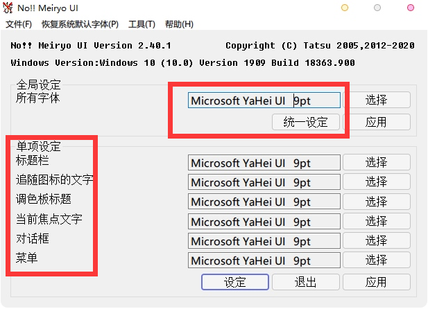Click the 设定 button

(235, 282)
